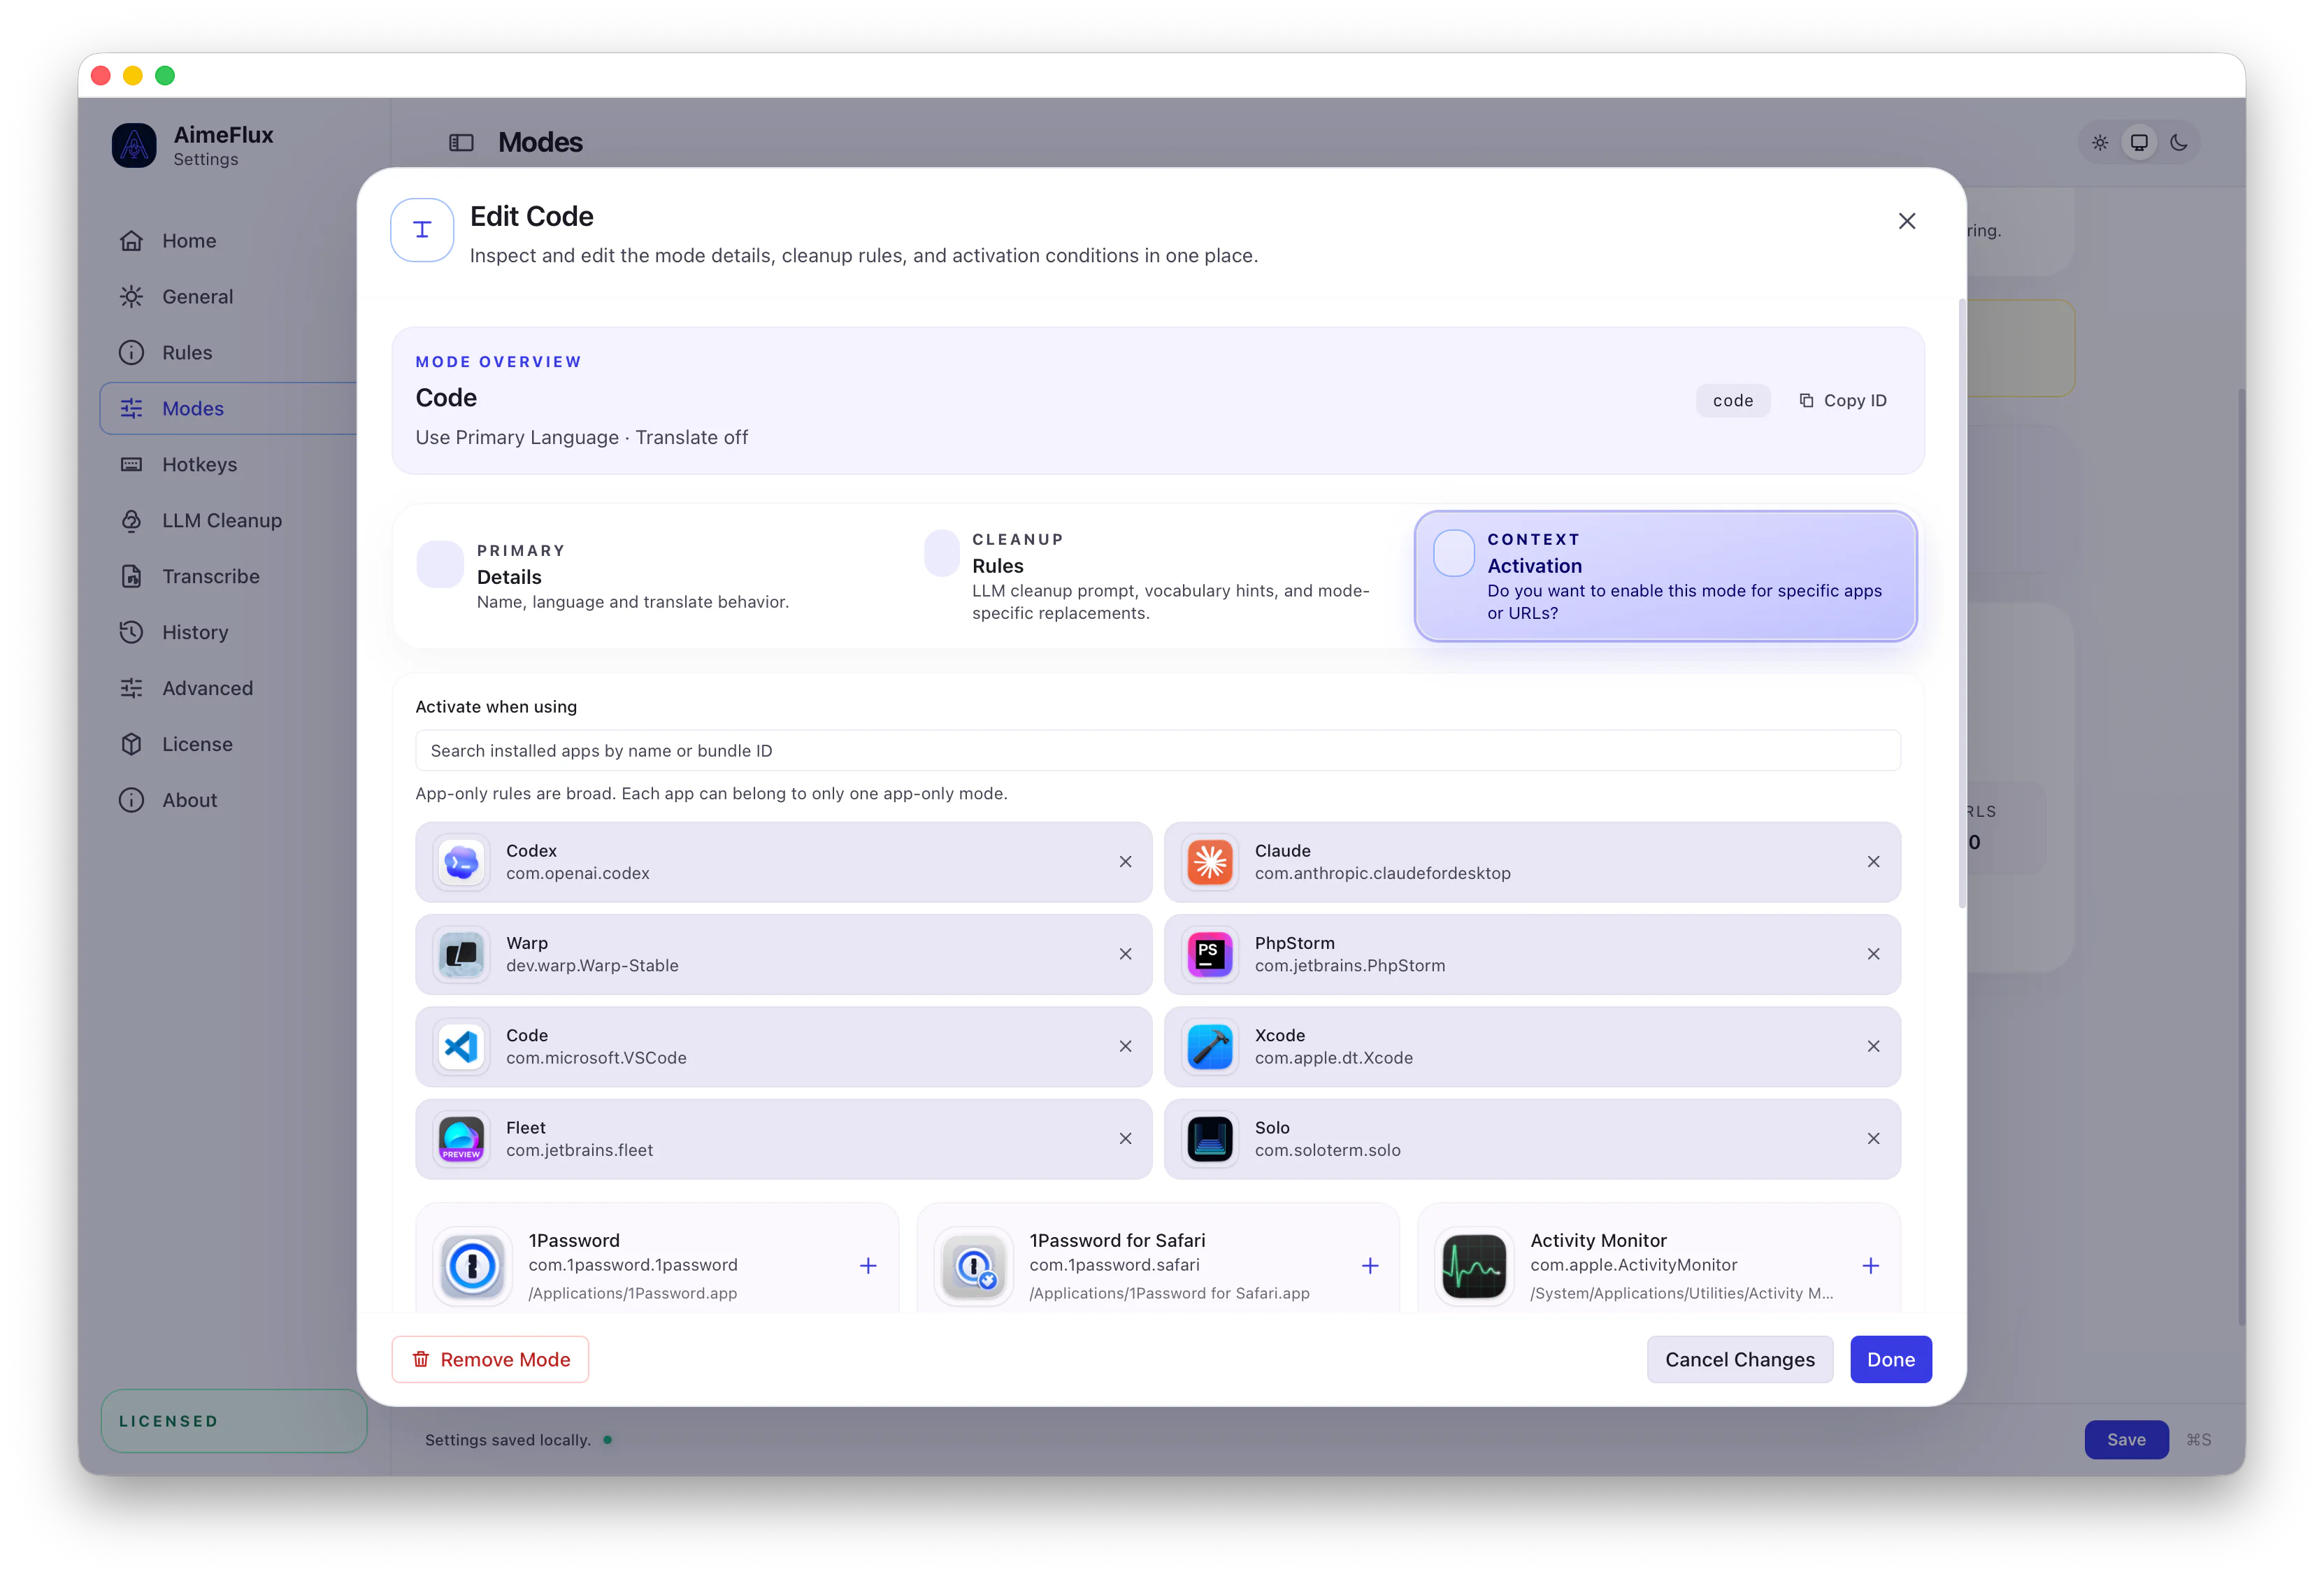The height and width of the screenshot is (1579, 2324).
Task: Click the Codex app icon
Action: click(461, 862)
